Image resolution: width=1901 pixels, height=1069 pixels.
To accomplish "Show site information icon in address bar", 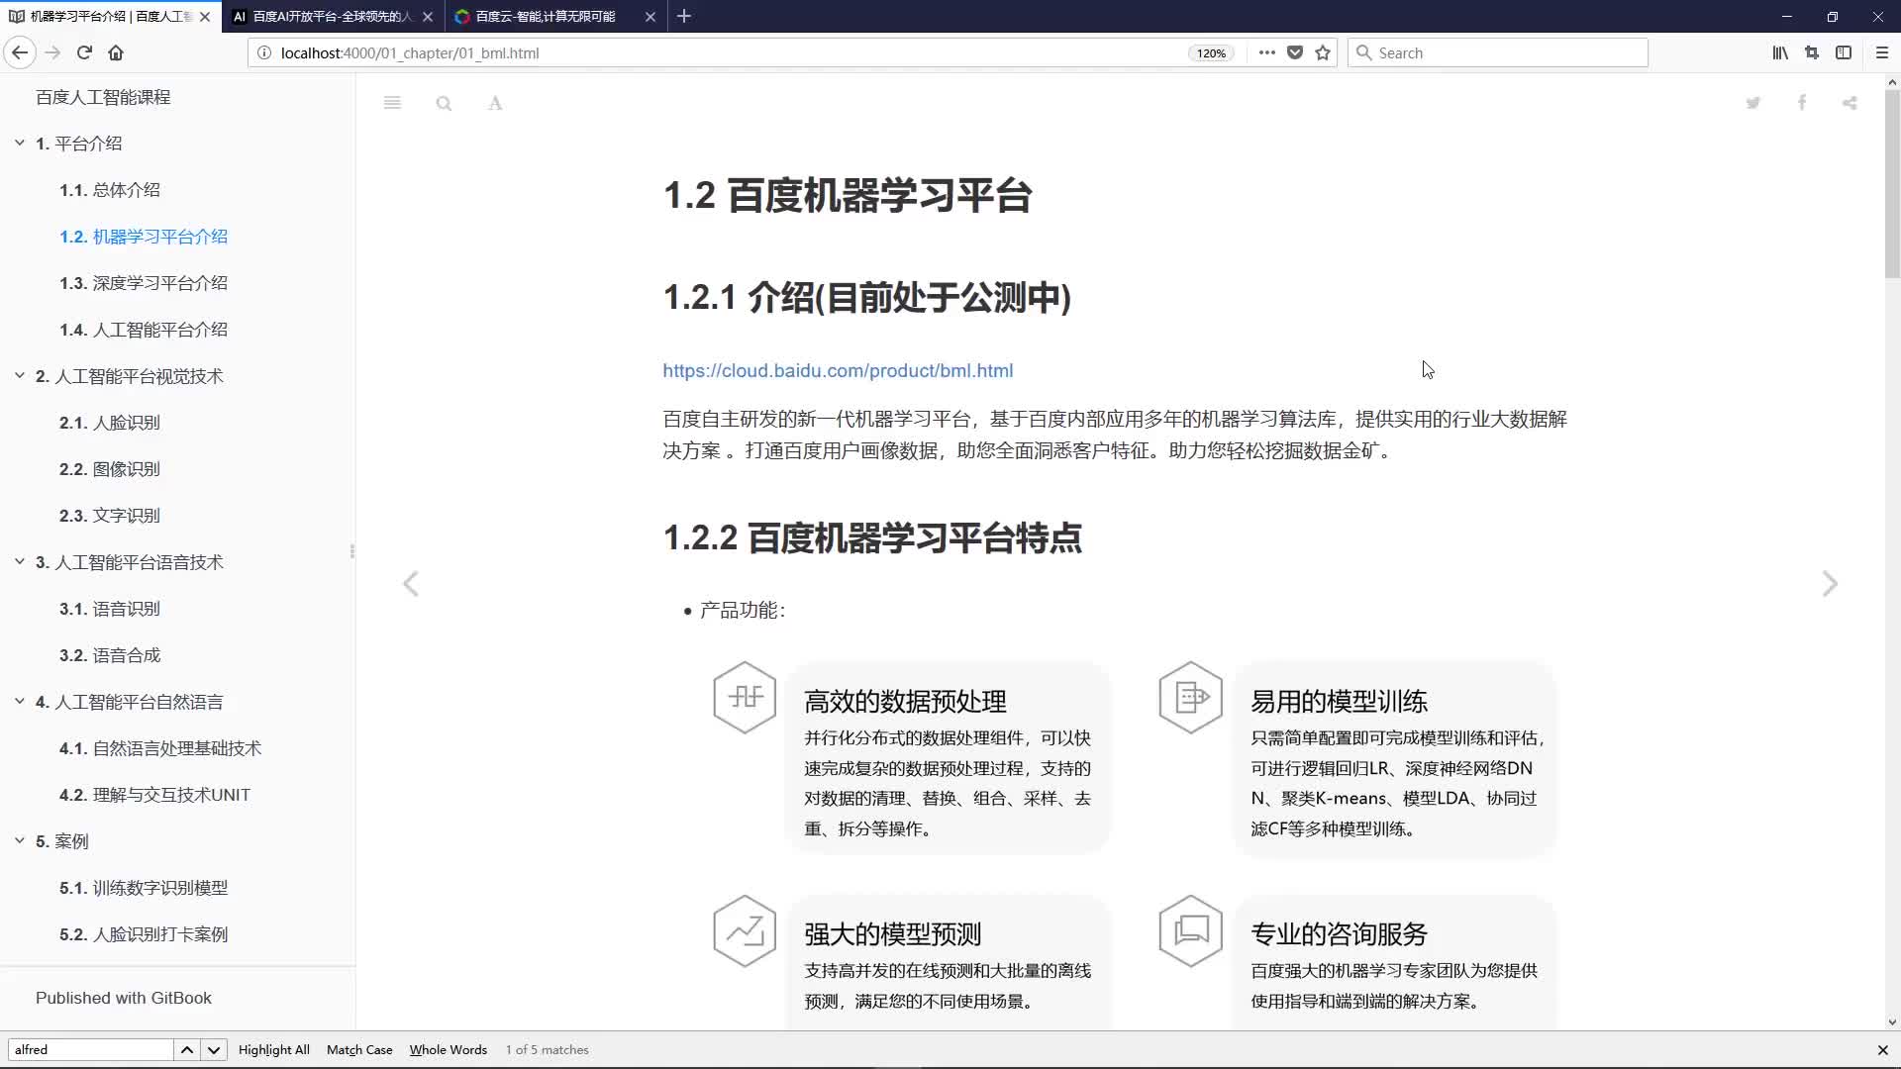I will pyautogui.click(x=264, y=52).
